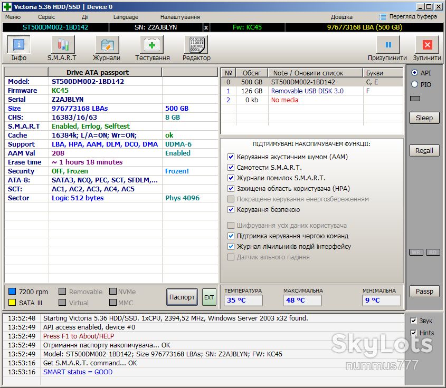Open the Language menu
446x388 pixels.
126,17
